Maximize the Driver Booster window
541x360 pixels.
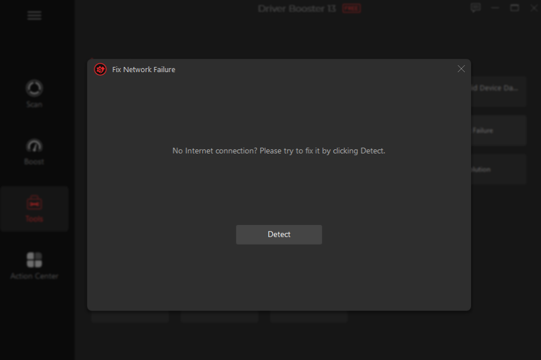514,8
